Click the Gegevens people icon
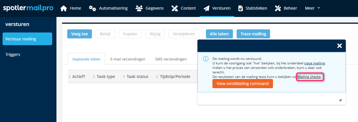This screenshot has height=122, width=358. click(x=139, y=8)
